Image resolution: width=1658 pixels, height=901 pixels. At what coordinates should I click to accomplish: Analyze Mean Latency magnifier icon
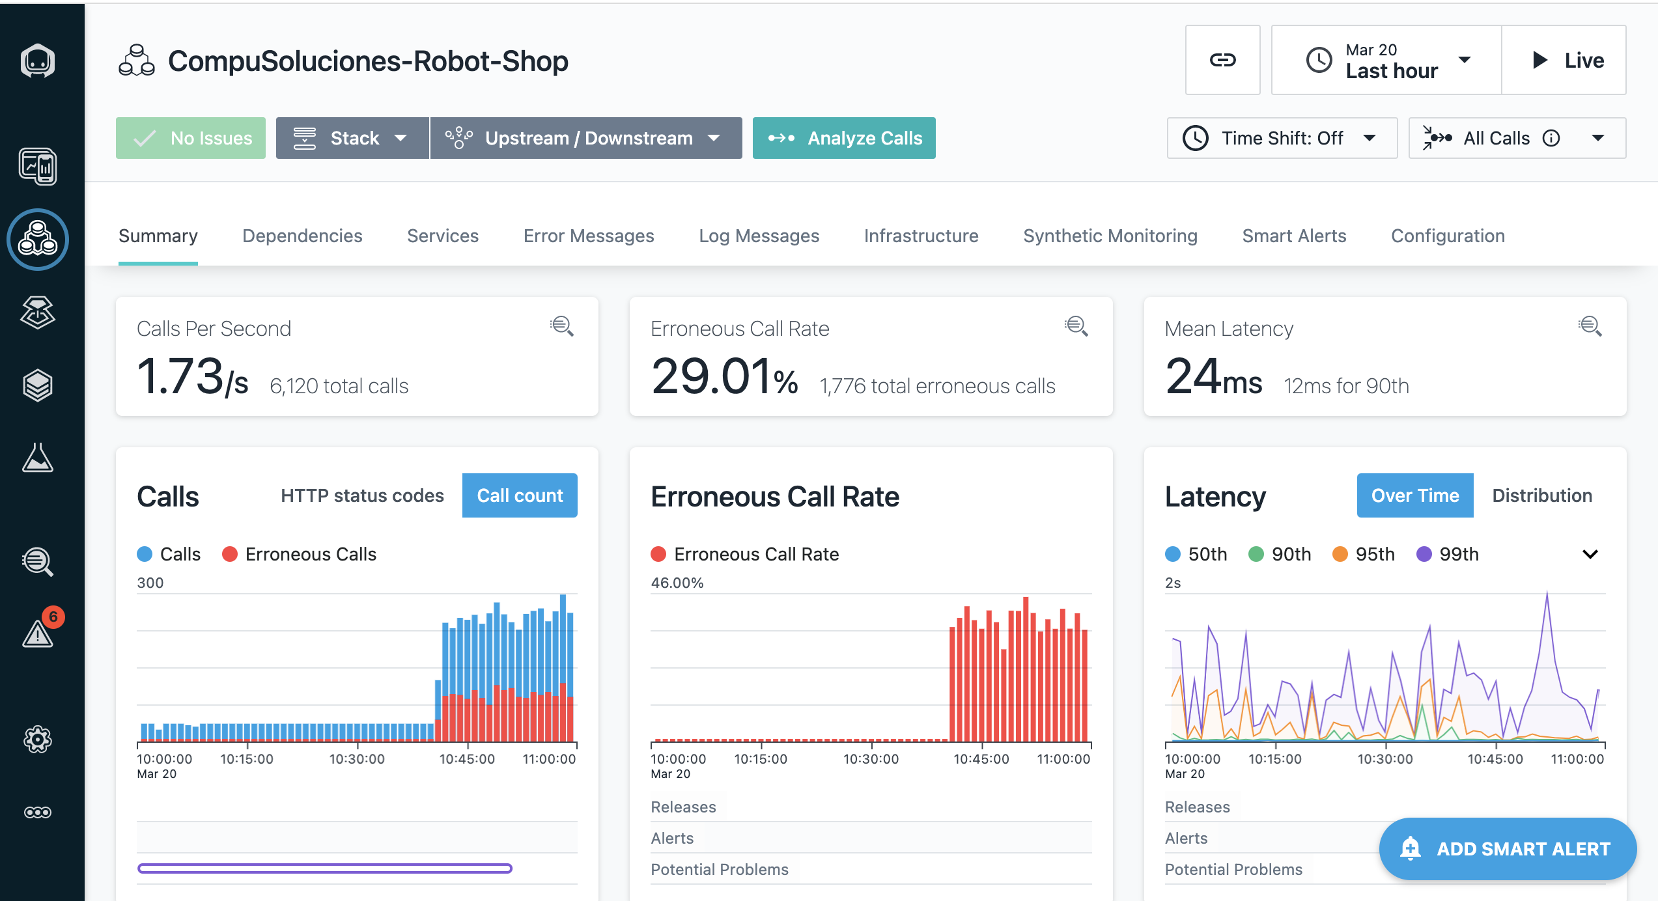click(1590, 326)
